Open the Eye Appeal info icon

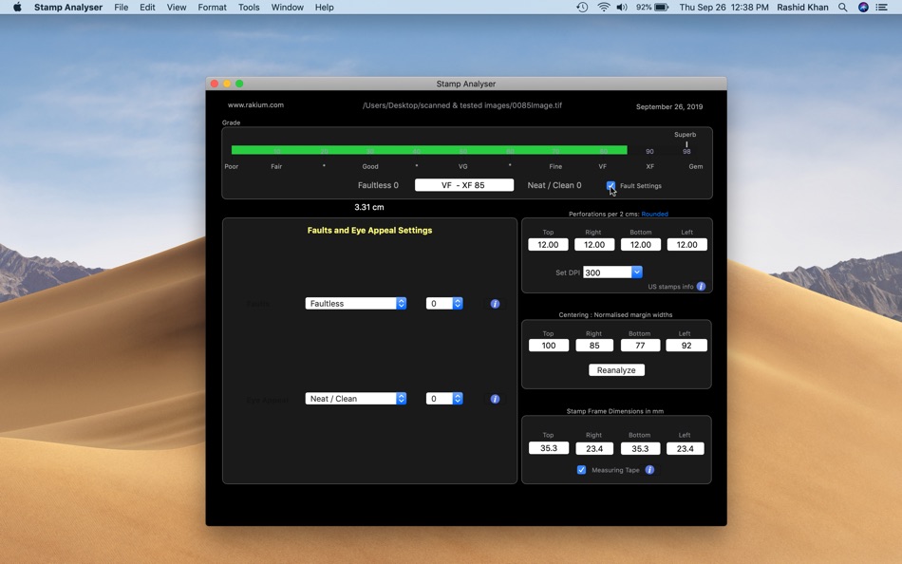[495, 399]
